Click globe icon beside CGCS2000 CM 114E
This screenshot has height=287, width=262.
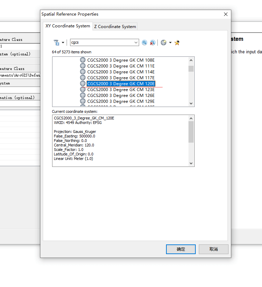[83, 72]
